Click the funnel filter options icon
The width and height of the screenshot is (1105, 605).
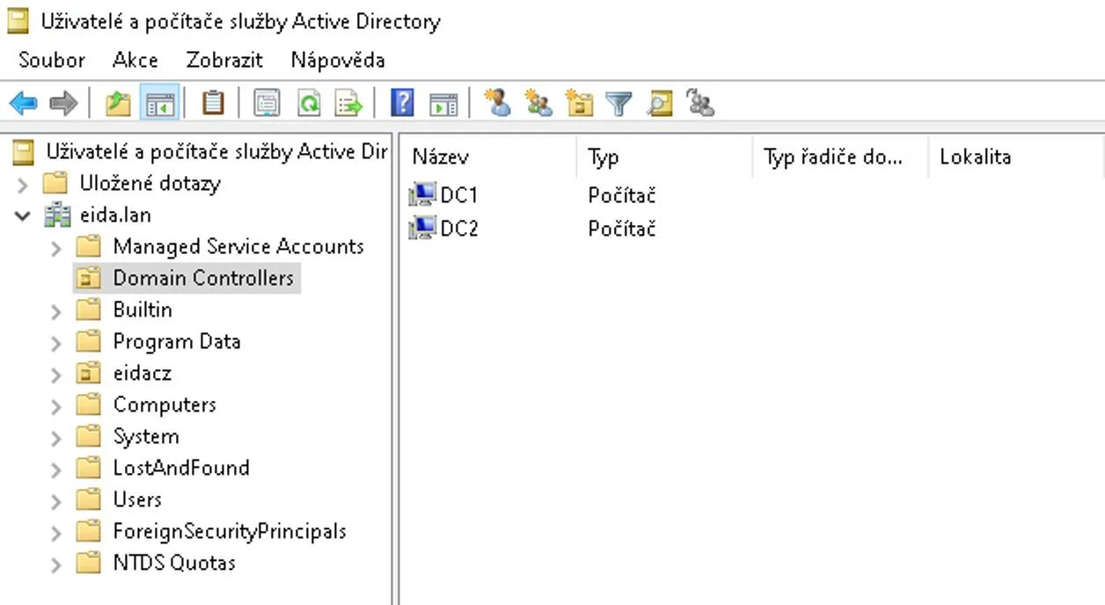pyautogui.click(x=619, y=104)
